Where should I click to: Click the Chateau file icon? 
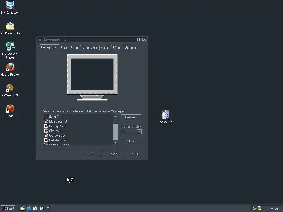coord(46,131)
